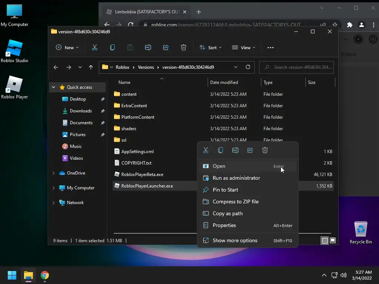Switch to large thumbnails view icon
This screenshot has height=284, width=379.
coord(333,240)
